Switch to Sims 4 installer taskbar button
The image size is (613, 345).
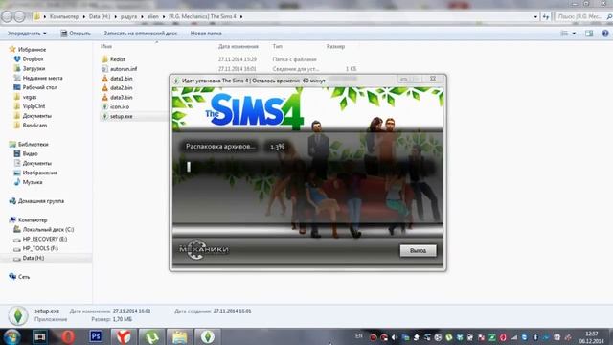click(x=207, y=336)
